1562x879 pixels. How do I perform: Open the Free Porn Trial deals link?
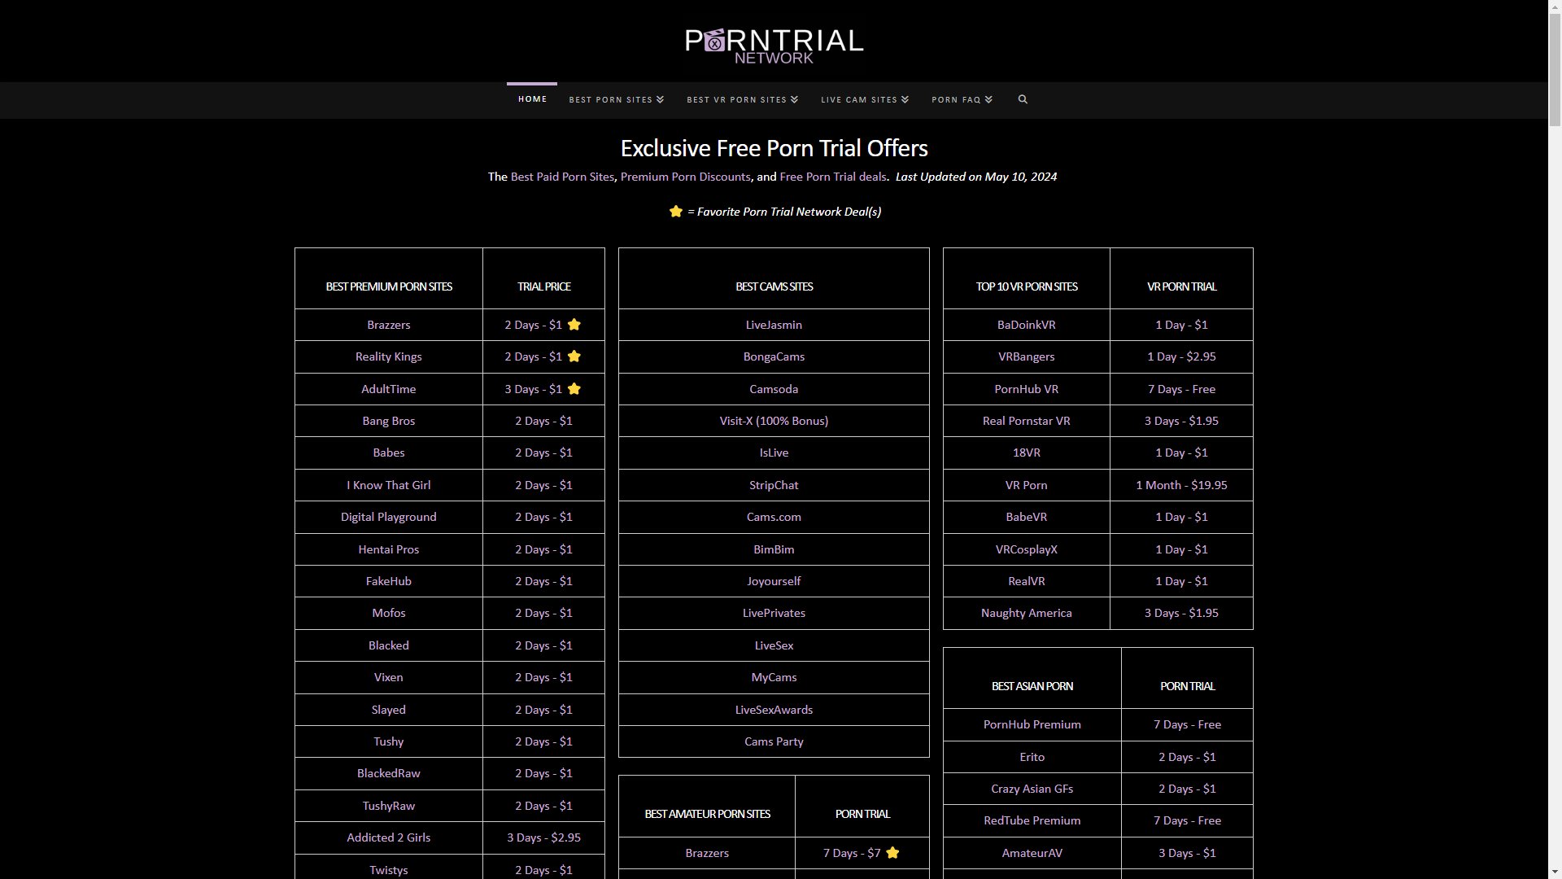833,177
